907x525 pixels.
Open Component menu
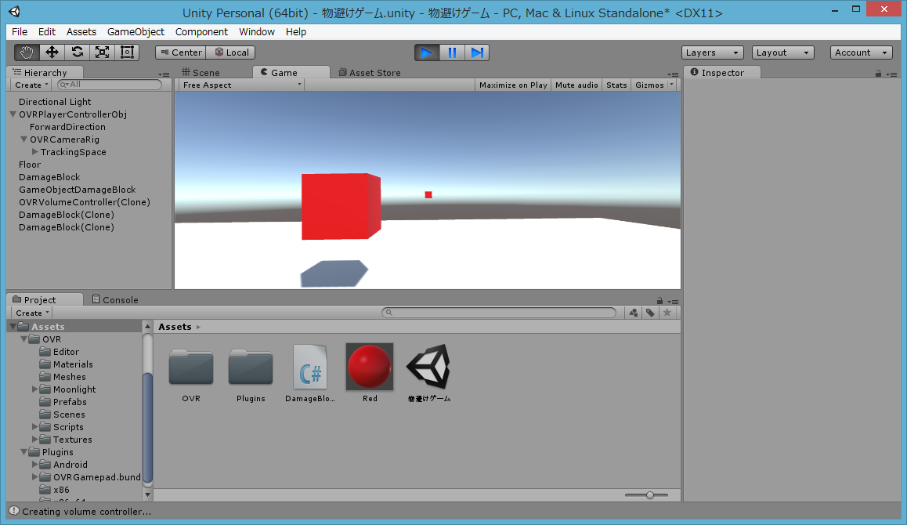pyautogui.click(x=201, y=32)
